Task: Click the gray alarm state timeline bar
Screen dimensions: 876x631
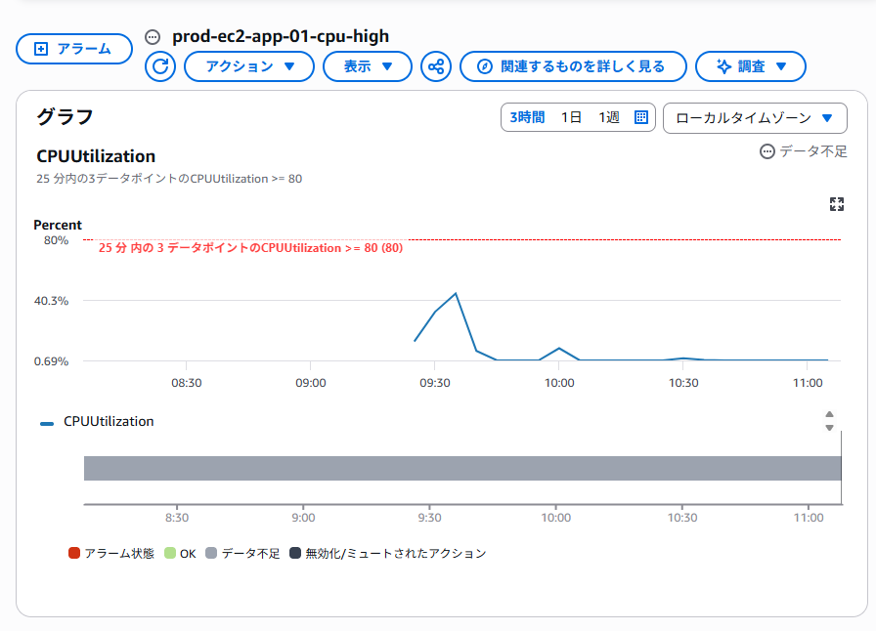Action: (462, 468)
